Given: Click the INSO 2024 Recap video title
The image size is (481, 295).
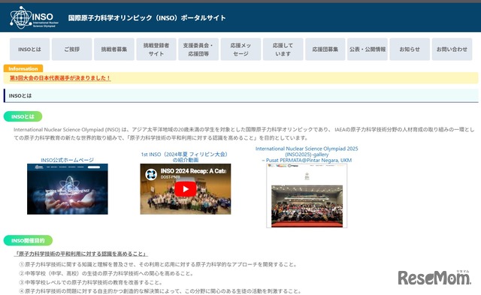Looking at the screenshot, I should click(x=193, y=171).
